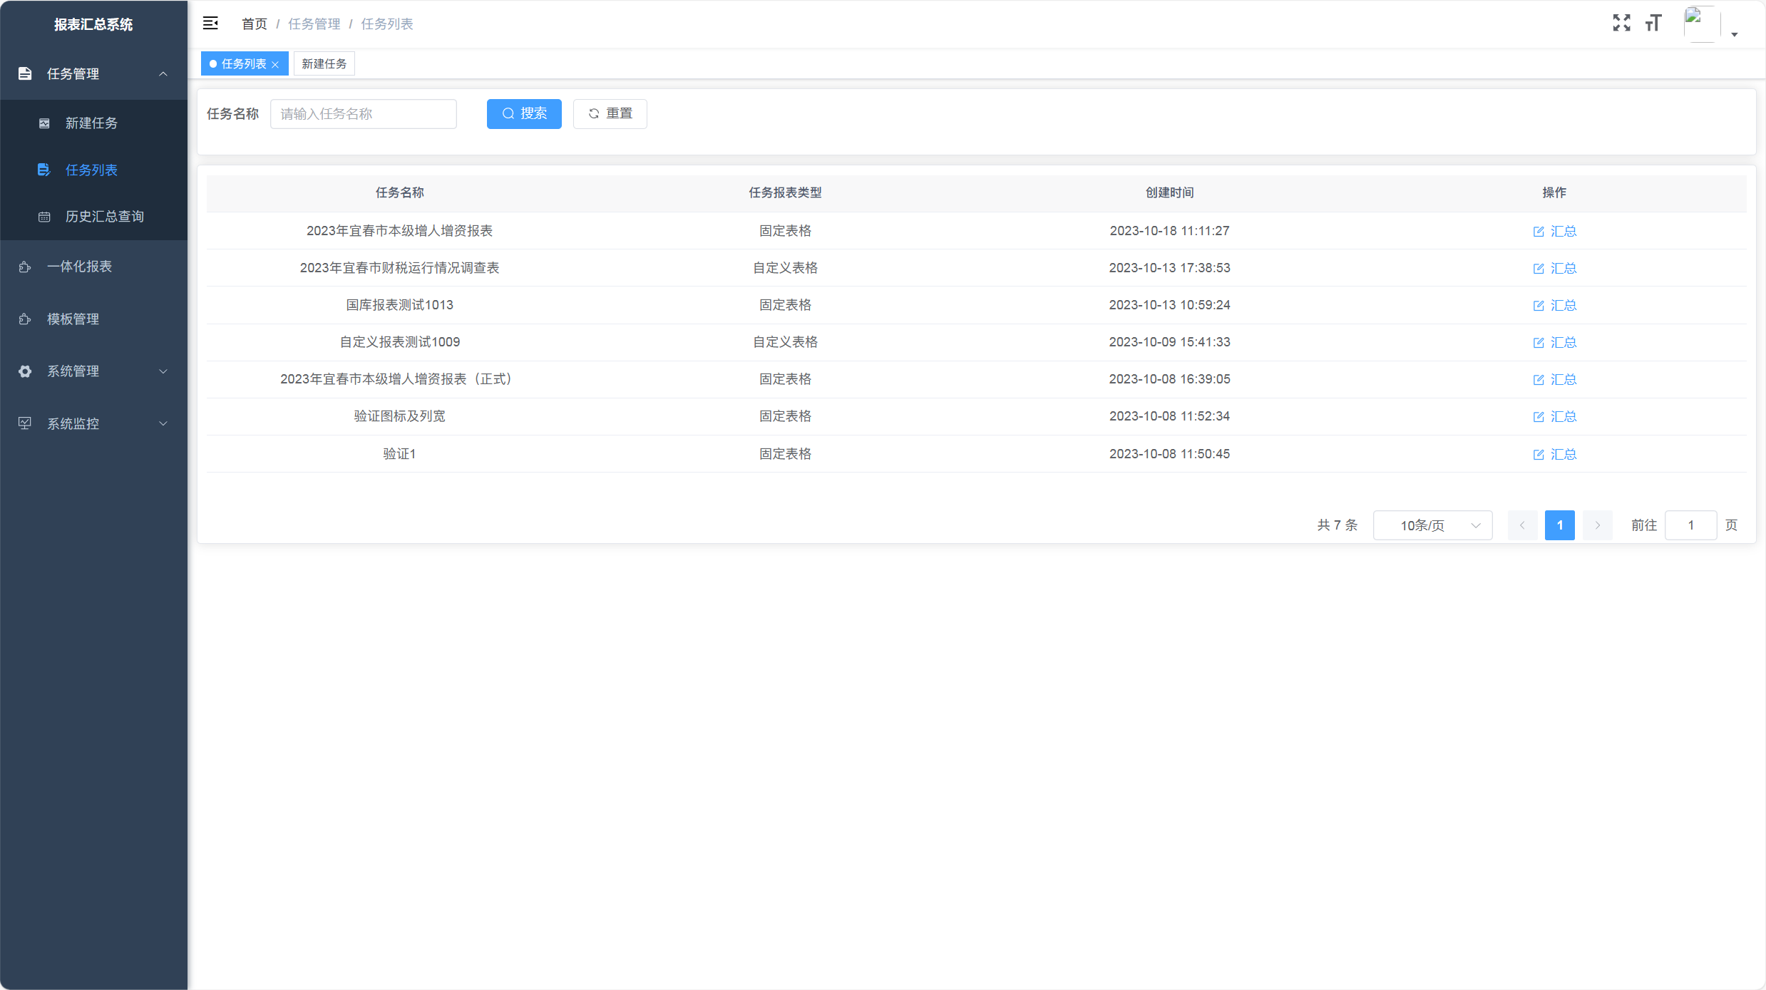This screenshot has width=1766, height=990.
Task: Switch to the 新建任务 tab
Action: click(x=324, y=64)
